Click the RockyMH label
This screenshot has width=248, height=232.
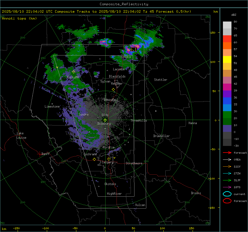pyautogui.click(x=73, y=77)
